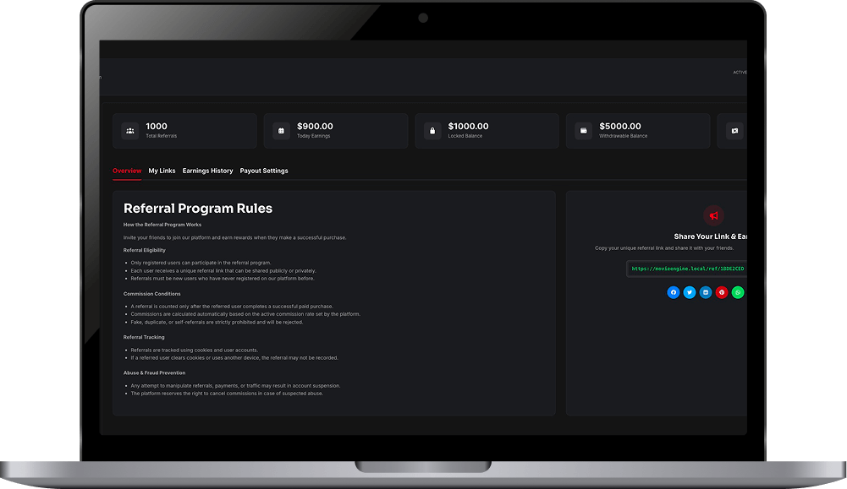Share referral link via WhatsApp
847x489 pixels.
(x=738, y=292)
